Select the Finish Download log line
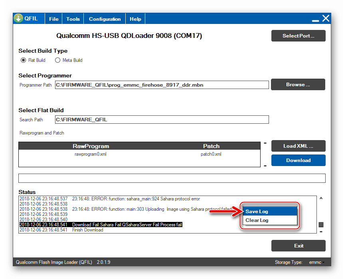344x279 pixels. pyautogui.click(x=61, y=230)
